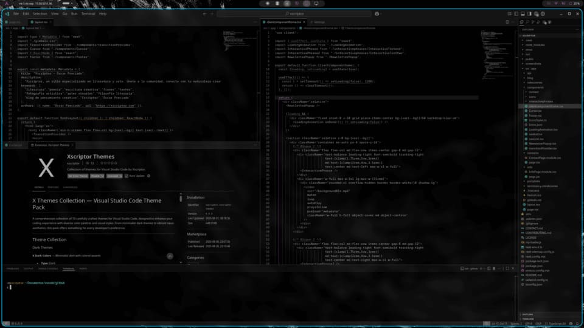This screenshot has width=584, height=328.
Task: Click the Copilot icon beside the search box
Action: [377, 14]
